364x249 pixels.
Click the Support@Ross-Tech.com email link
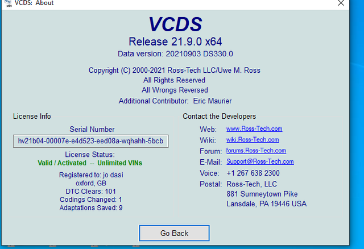(260, 161)
